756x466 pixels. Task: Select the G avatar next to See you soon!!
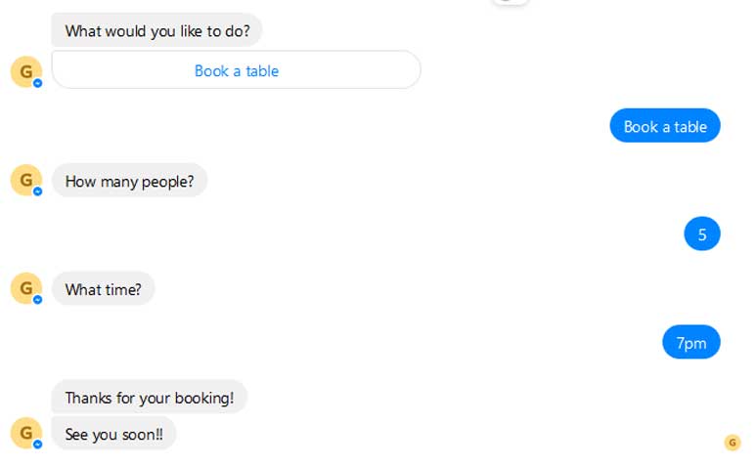[25, 433]
